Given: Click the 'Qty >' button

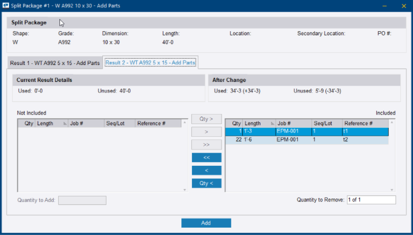Looking at the screenshot, I should pos(206,119).
